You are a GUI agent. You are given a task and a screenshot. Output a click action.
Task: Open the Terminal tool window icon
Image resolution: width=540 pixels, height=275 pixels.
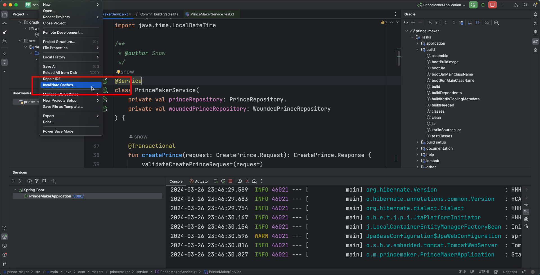click(x=4, y=246)
